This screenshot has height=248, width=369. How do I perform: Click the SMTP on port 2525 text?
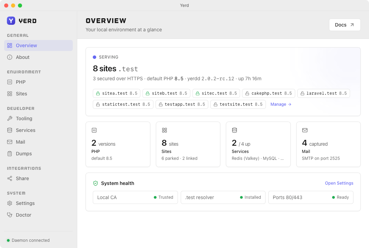(x=321, y=158)
